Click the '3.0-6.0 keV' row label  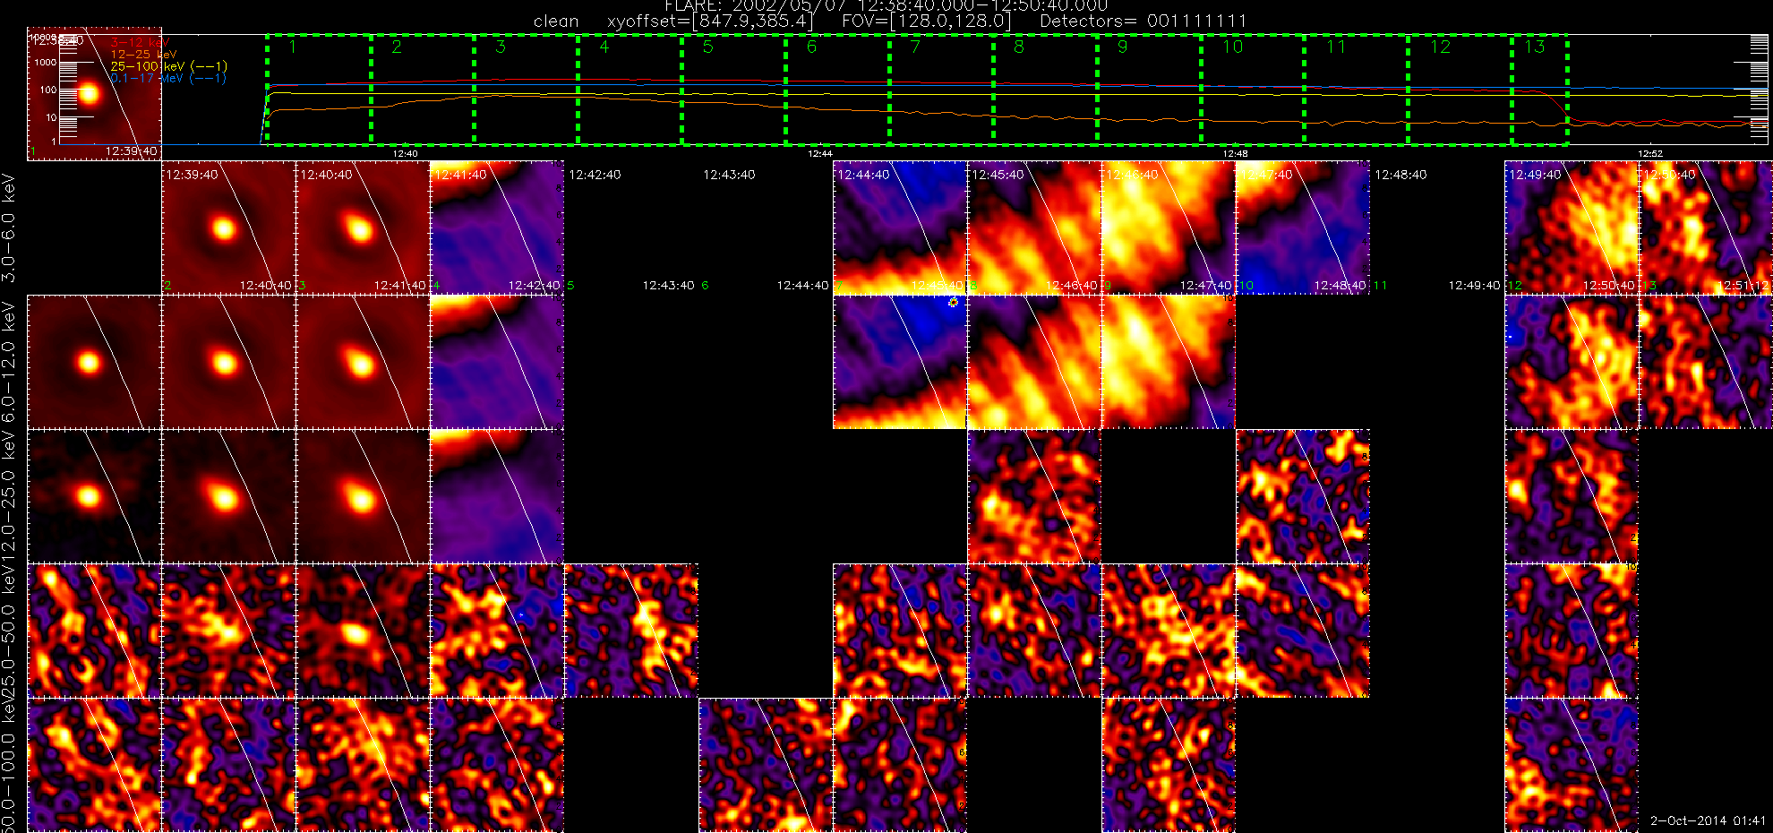click(x=9, y=228)
